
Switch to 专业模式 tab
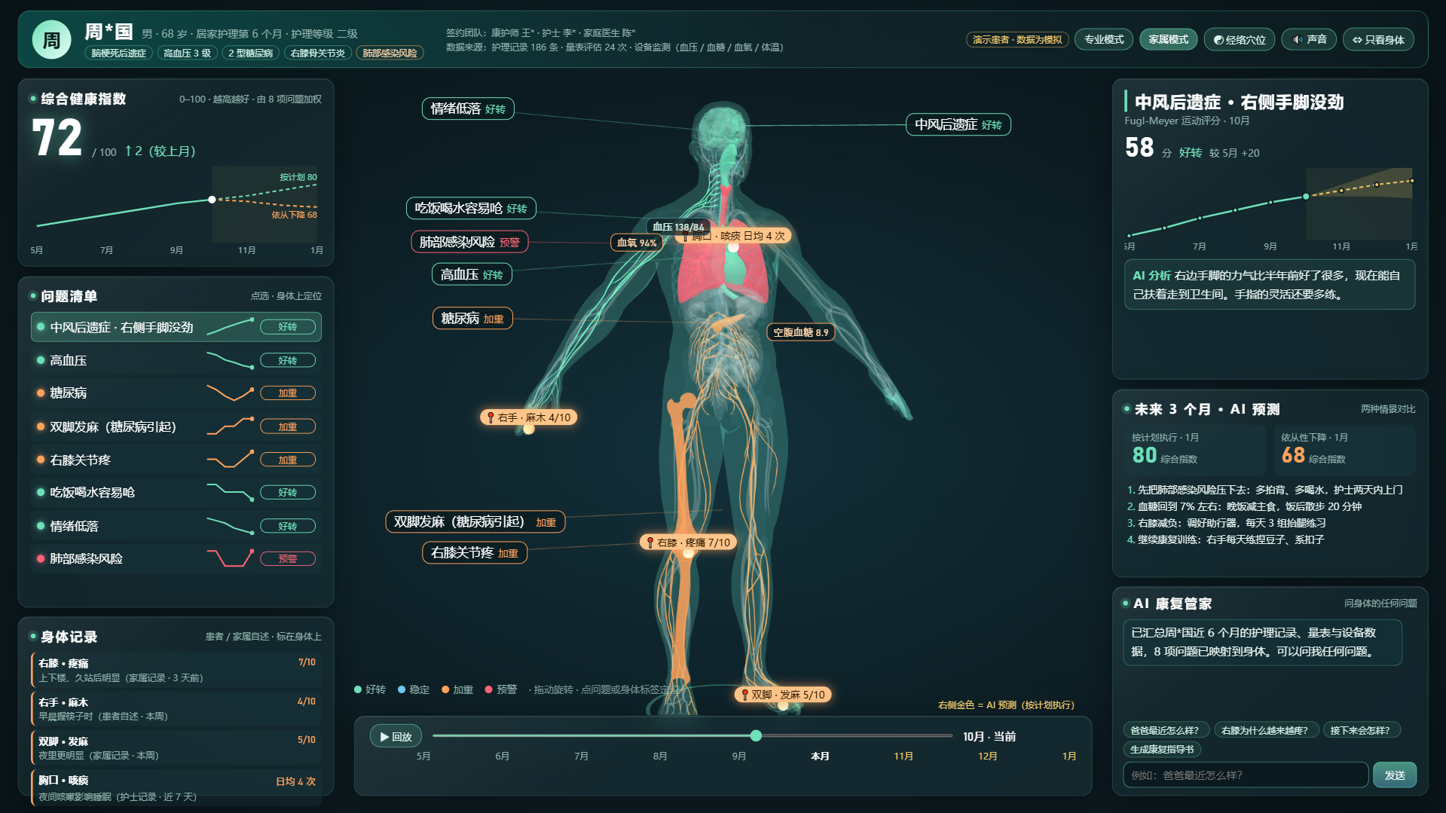(x=1104, y=39)
